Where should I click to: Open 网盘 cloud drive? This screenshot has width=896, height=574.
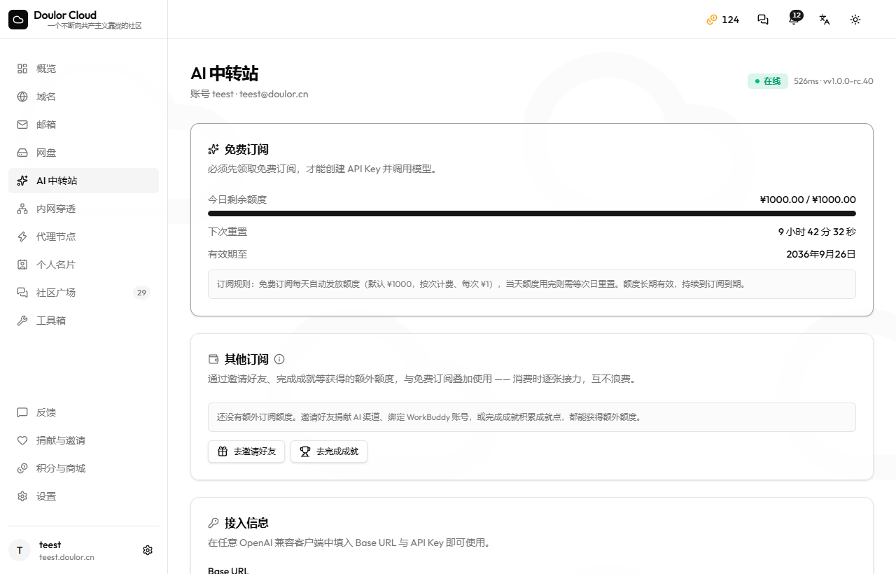click(83, 153)
